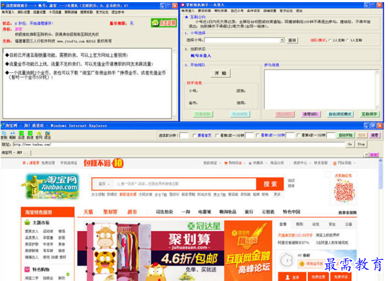Viewport: 388px width, 281px height.
Task: Select the 天猫 tab on Taobao
Action: click(88, 212)
